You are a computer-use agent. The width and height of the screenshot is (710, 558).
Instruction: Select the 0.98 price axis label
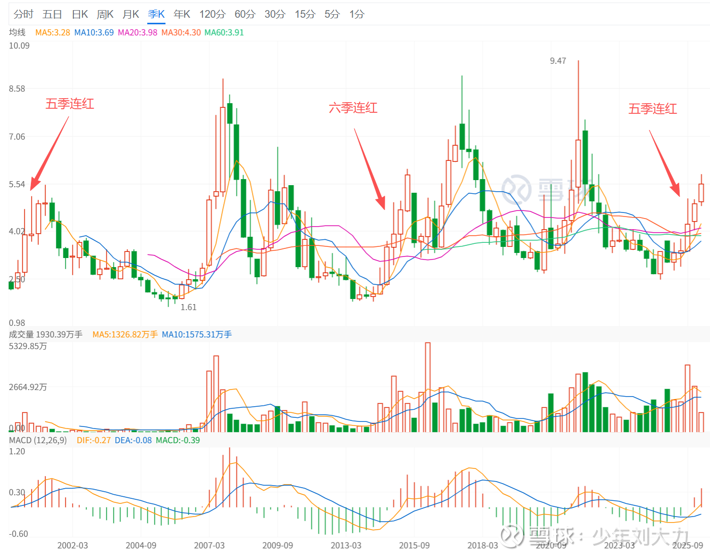(x=17, y=323)
